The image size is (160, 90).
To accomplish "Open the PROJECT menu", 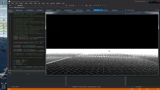I will [21, 3].
